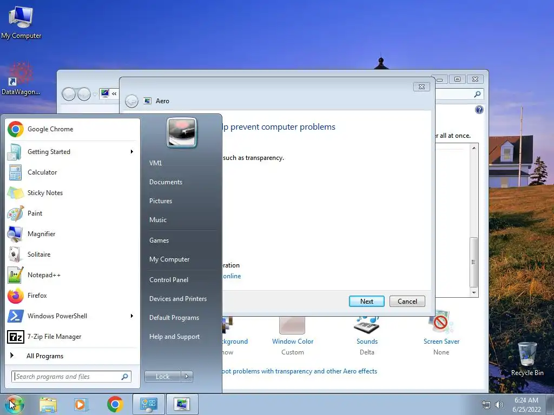Open Recycle Bin desktop icon

click(x=527, y=359)
